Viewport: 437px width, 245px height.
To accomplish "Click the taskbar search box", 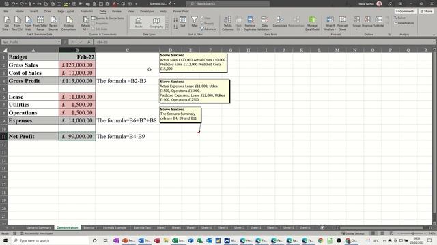I will point(51,240).
